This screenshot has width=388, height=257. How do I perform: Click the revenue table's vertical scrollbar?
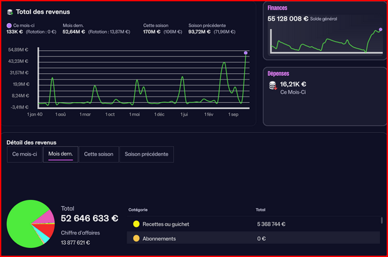click(x=385, y=220)
